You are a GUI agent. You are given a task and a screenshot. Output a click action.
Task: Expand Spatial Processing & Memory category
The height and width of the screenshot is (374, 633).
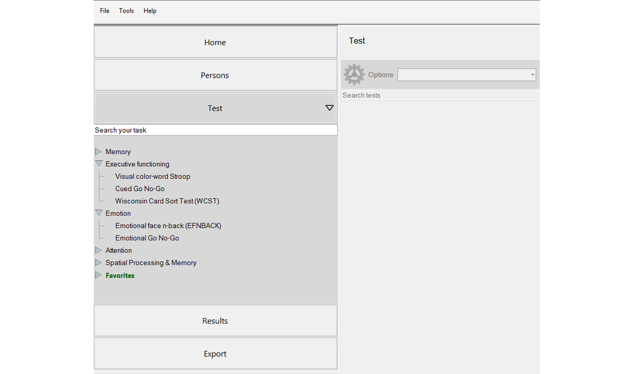[98, 263]
